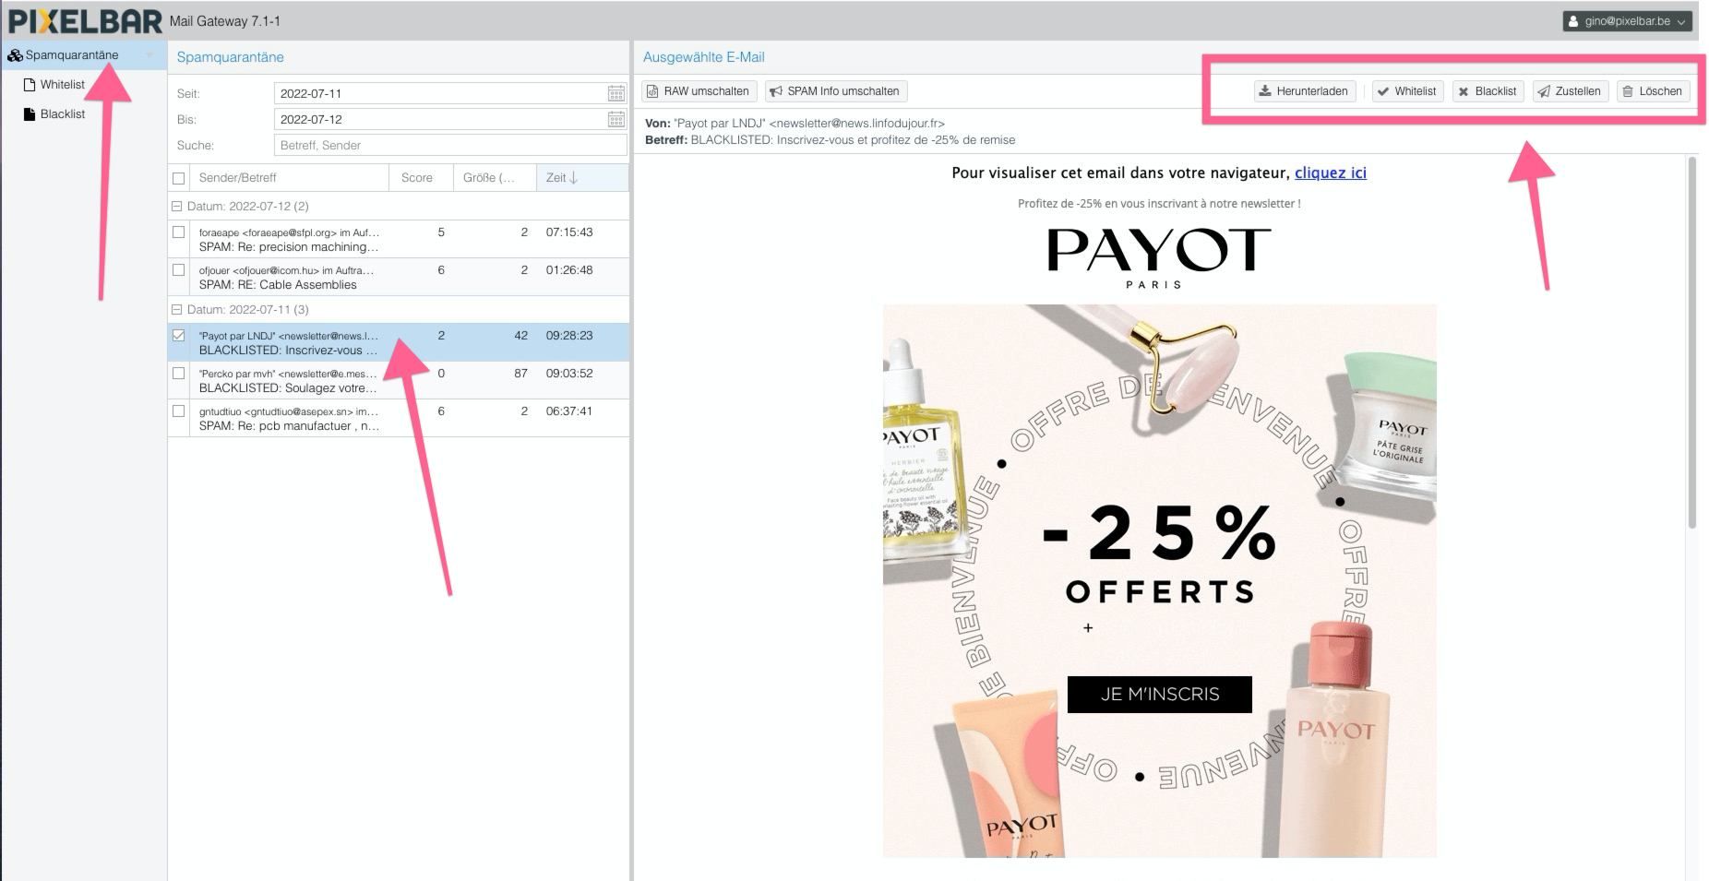Select 'BLACKLISTED: Soulagez votre' row text
The width and height of the screenshot is (1709, 881).
click(288, 388)
